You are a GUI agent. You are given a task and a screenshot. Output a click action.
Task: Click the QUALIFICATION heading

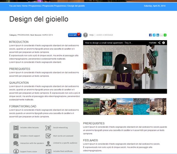click(19, 83)
